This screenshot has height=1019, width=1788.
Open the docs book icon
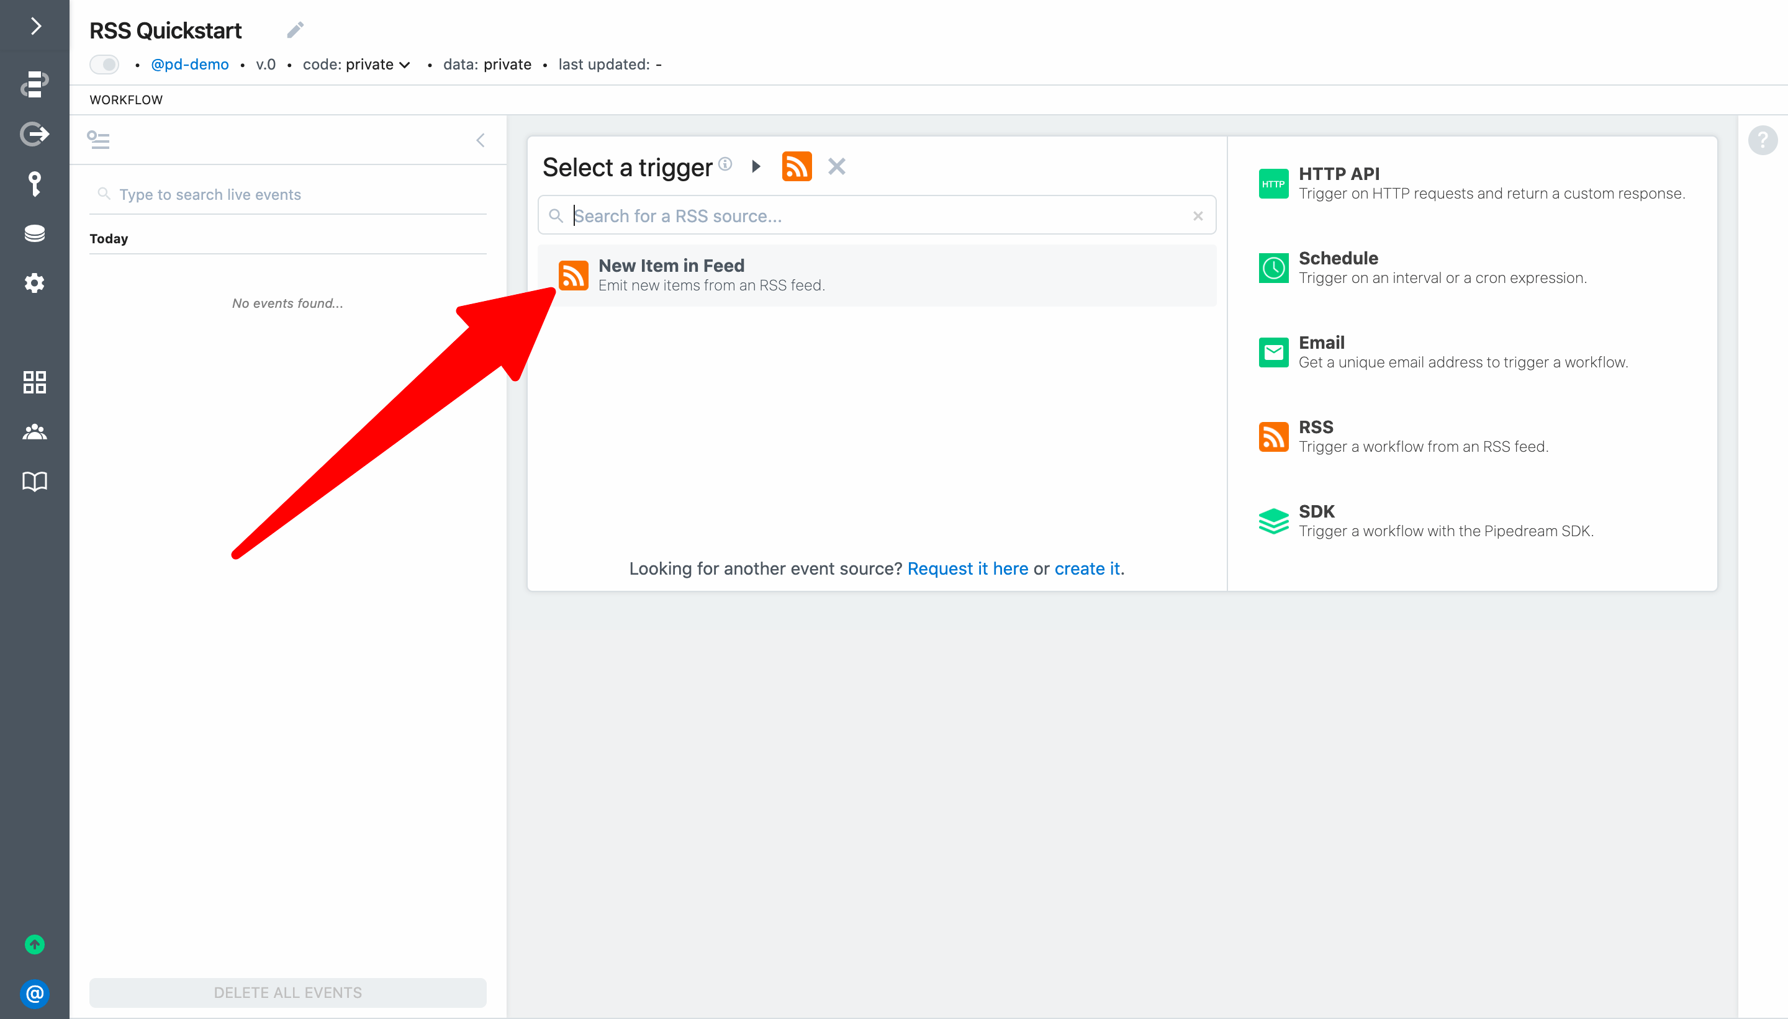point(35,482)
